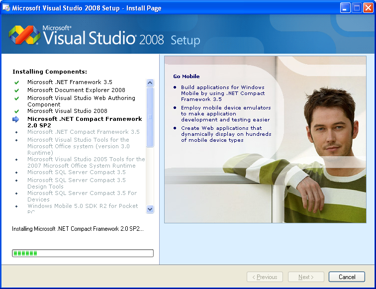The image size is (376, 289).
Task: Select the pending .NET Compact Framework 3.5 entry
Action: [84, 132]
